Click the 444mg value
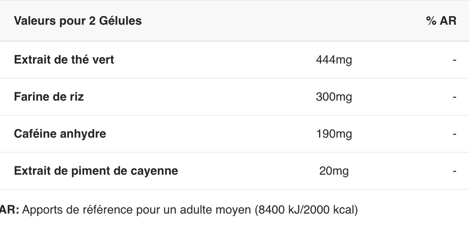Image resolution: width=469 pixels, height=225 pixels. [x=334, y=60]
